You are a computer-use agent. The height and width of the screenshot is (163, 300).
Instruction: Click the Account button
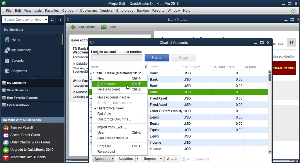[x=101, y=159]
